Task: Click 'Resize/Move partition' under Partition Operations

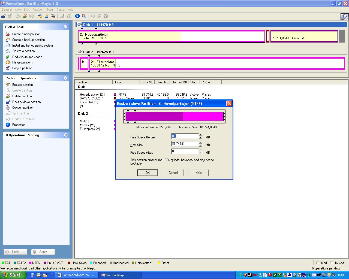Action: tap(26, 102)
